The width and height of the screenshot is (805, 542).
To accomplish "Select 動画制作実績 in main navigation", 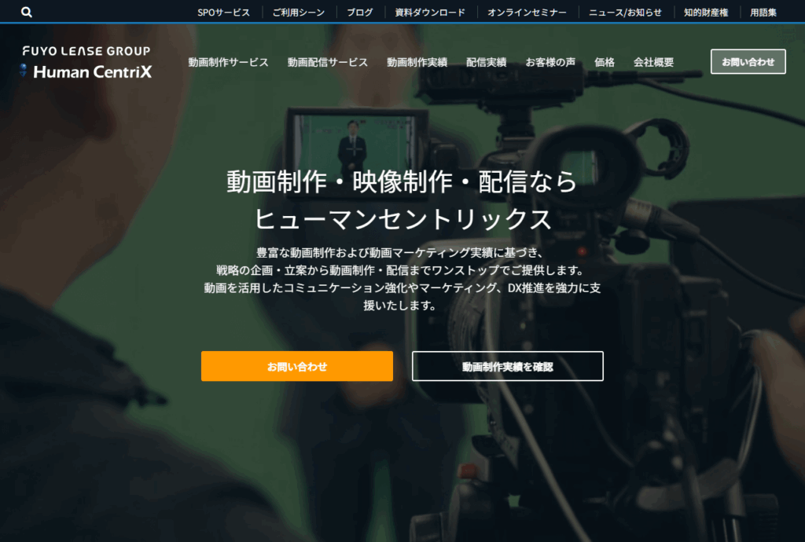I will click(x=417, y=62).
